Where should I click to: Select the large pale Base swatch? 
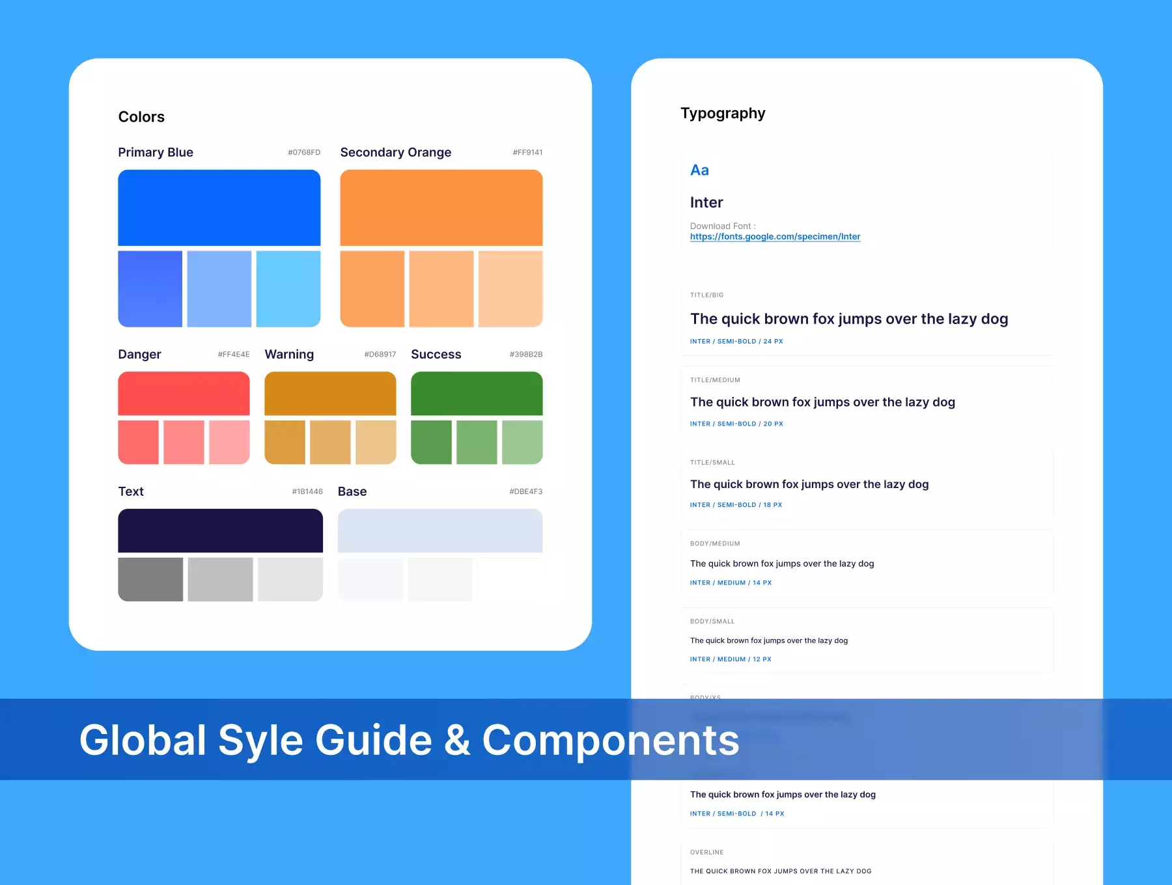click(440, 530)
